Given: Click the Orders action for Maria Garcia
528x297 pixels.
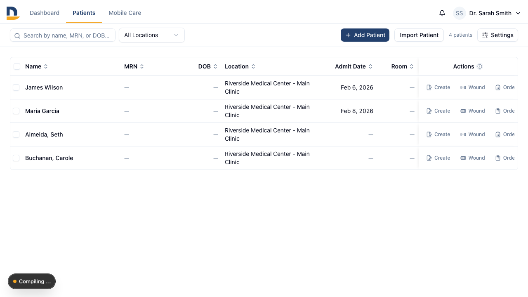Looking at the screenshot, I should pyautogui.click(x=505, y=111).
